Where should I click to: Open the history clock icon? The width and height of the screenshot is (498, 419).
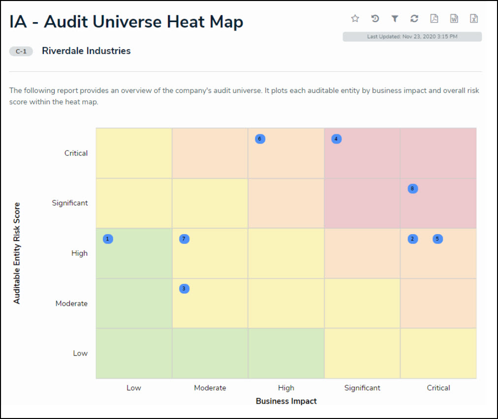click(375, 19)
